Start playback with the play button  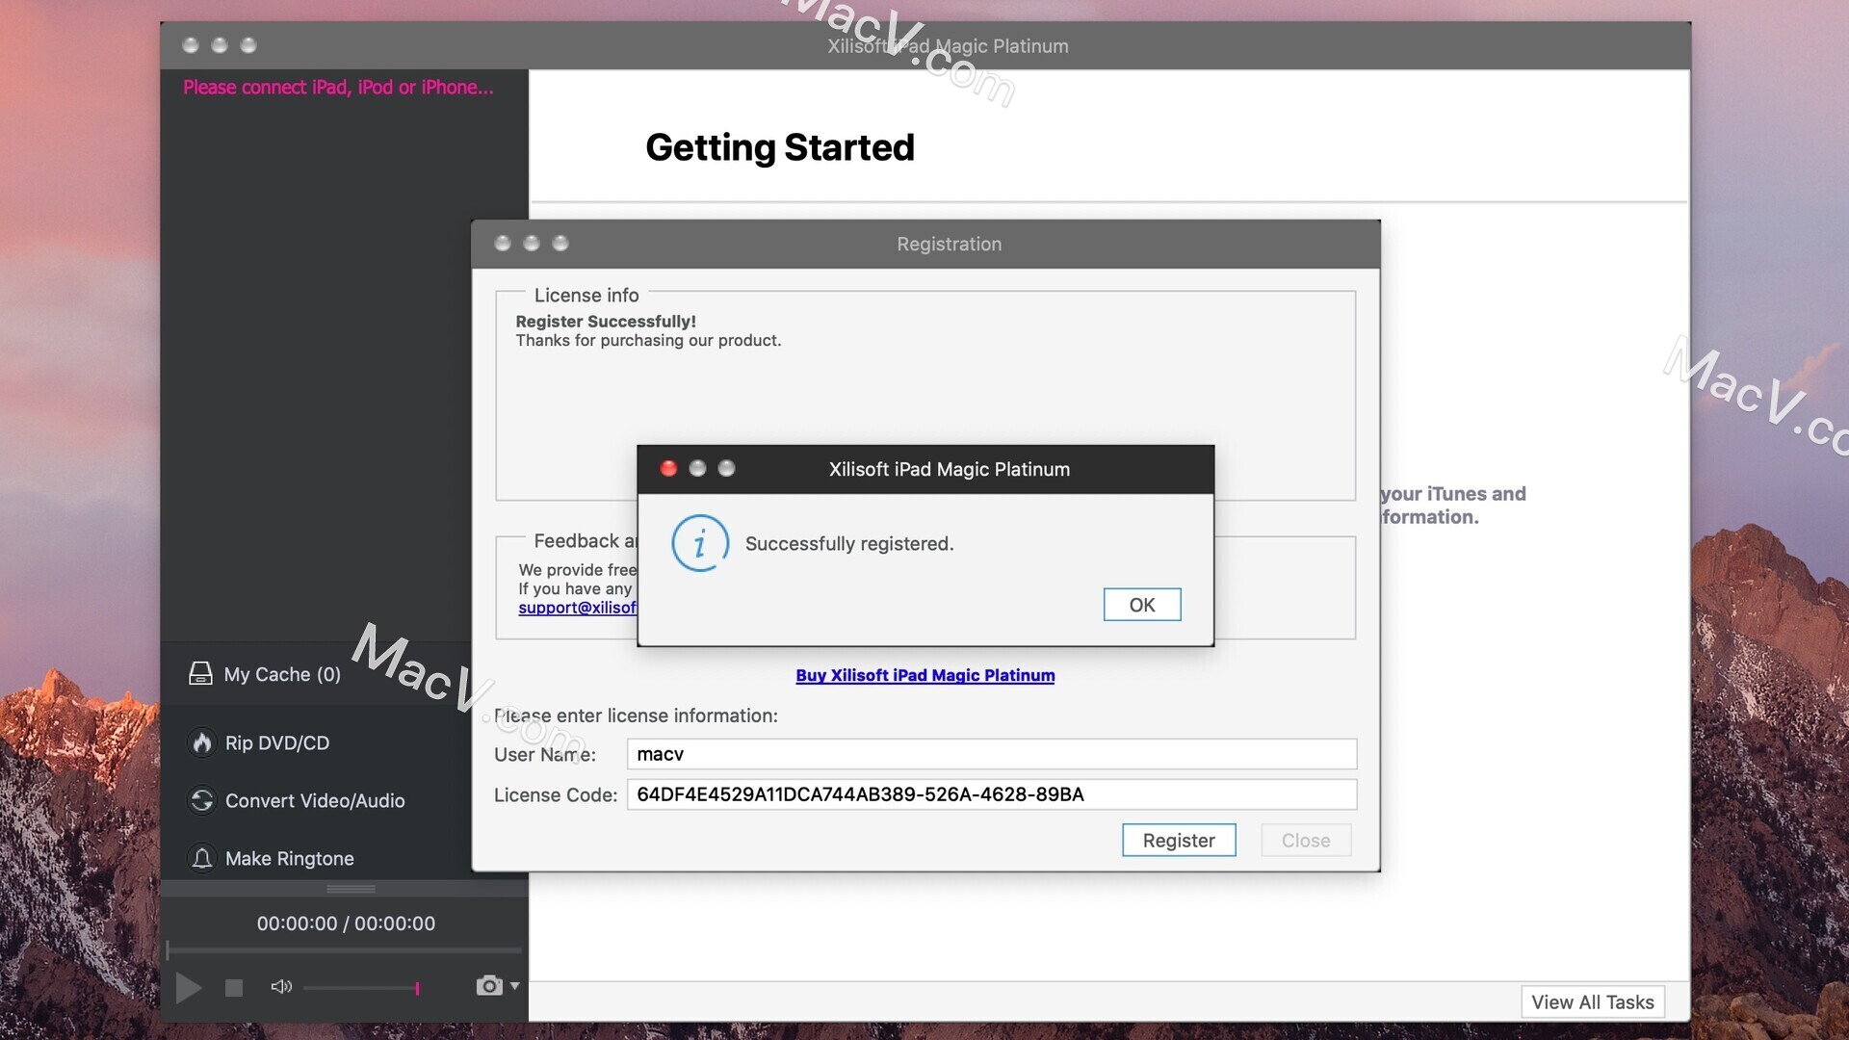[x=189, y=987]
